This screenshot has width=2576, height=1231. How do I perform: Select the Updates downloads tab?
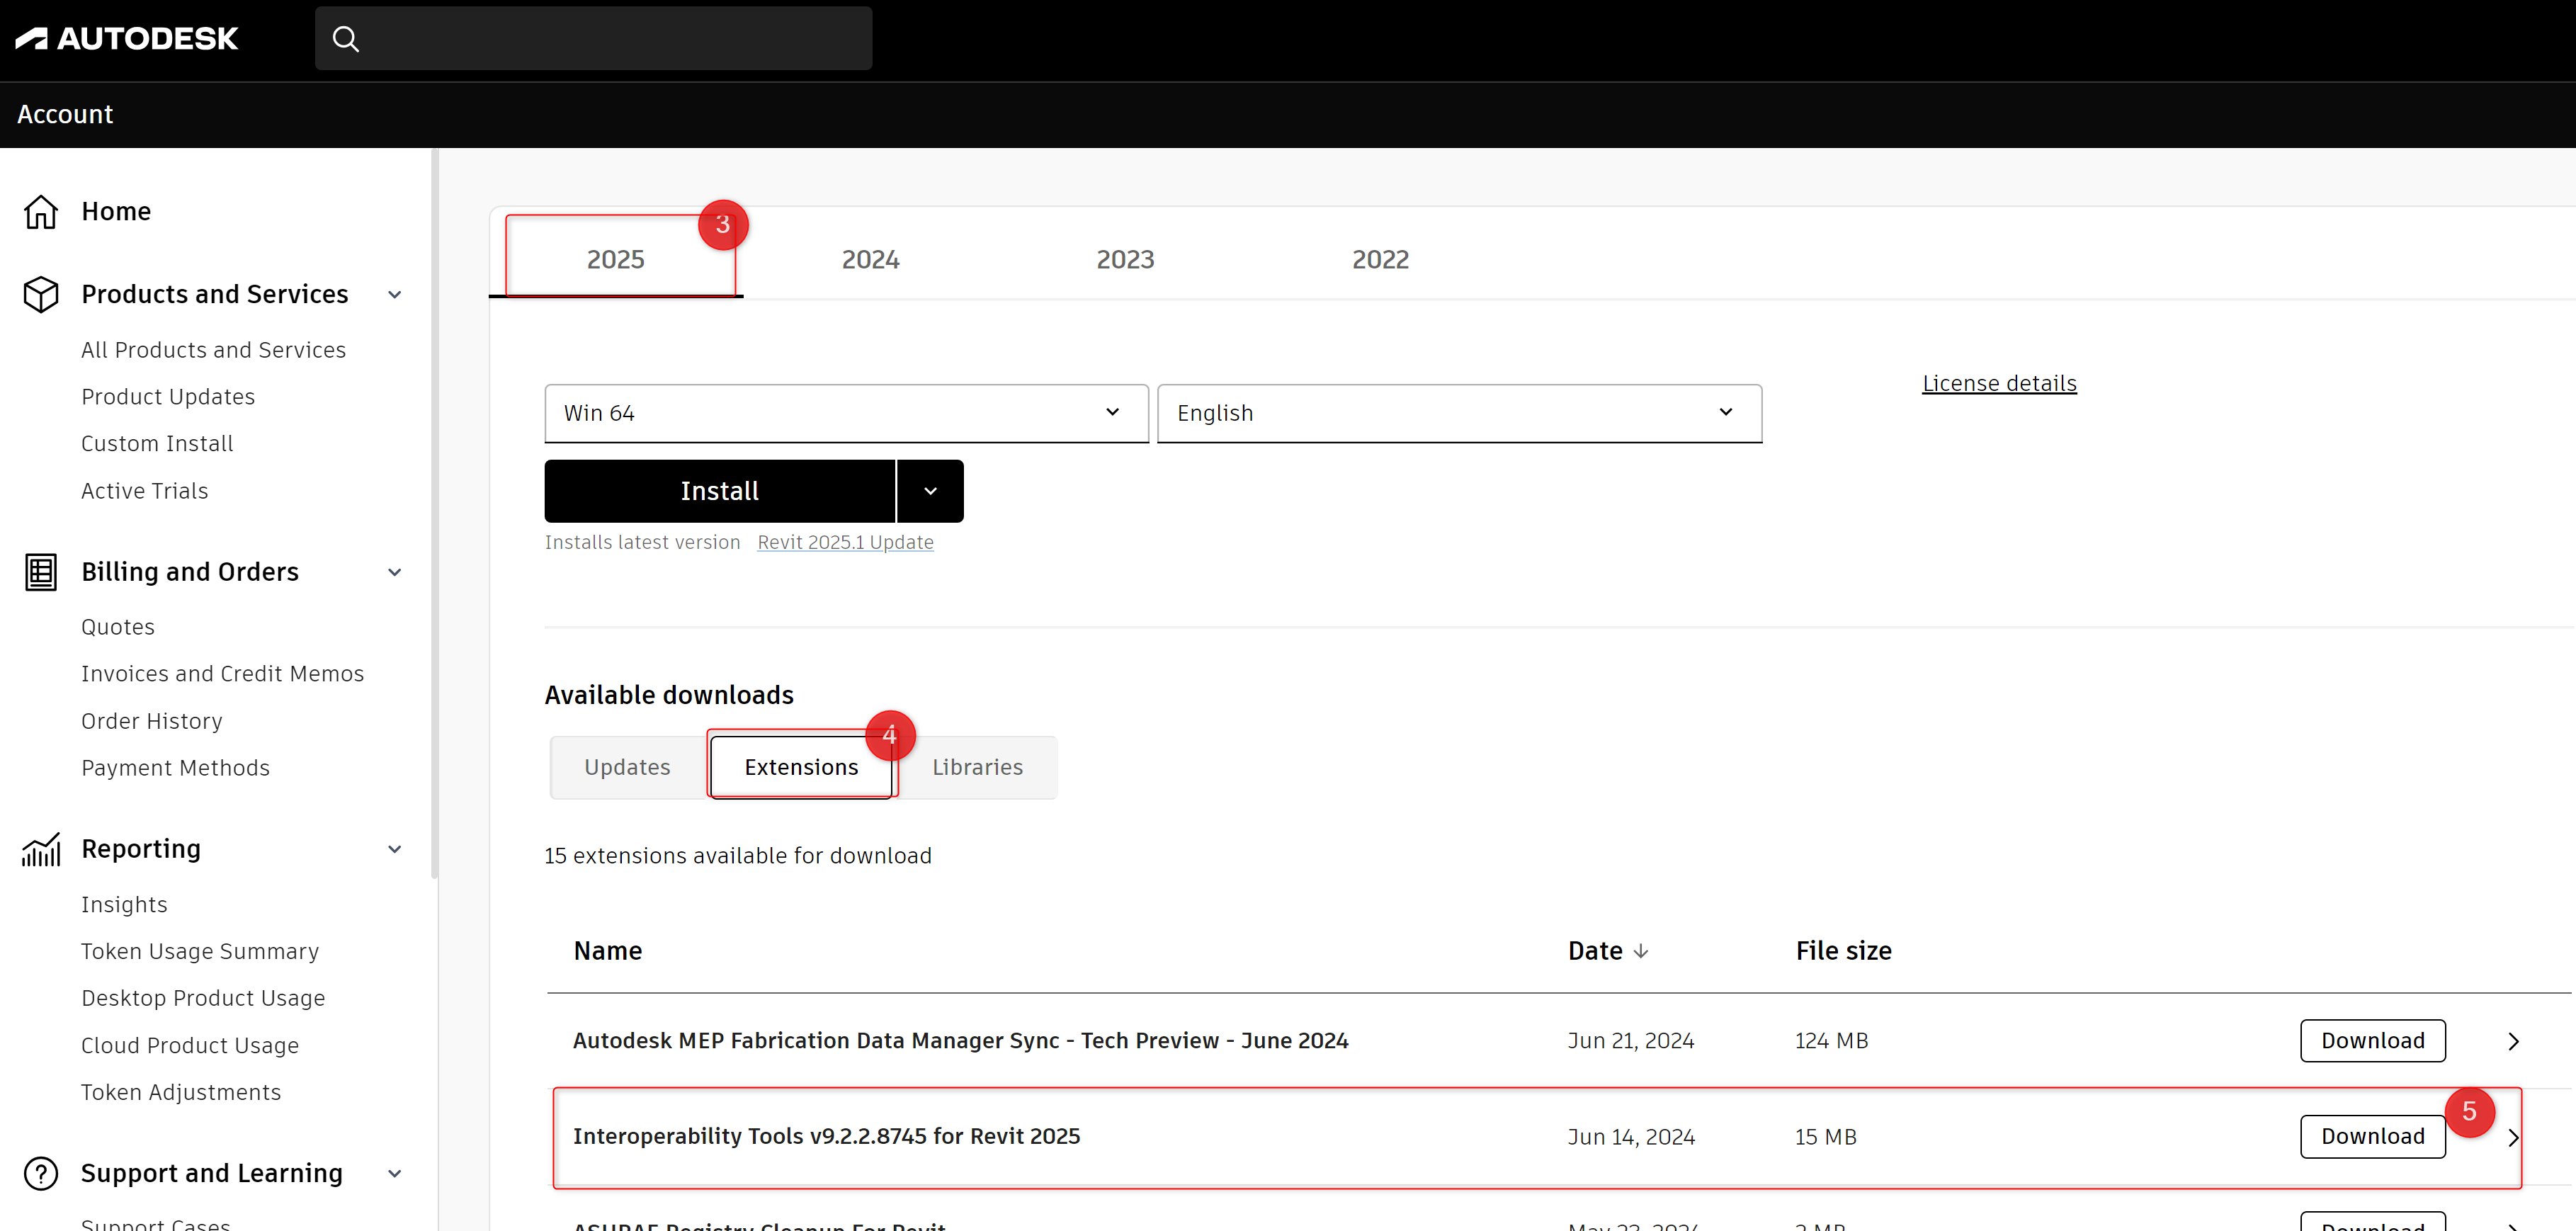click(x=627, y=767)
